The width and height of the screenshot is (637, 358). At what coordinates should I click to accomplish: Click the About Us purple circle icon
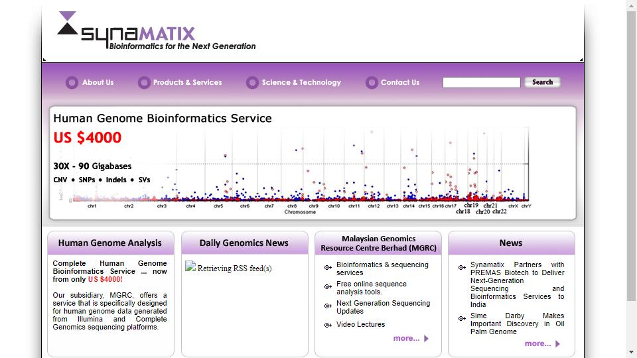pyautogui.click(x=72, y=83)
